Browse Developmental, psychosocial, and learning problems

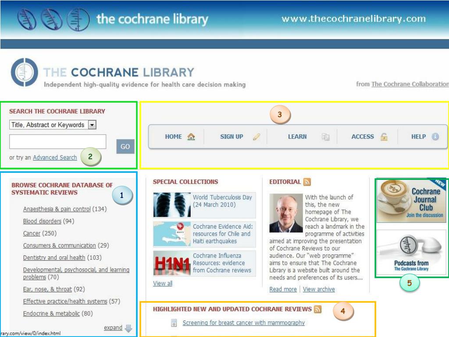[x=76, y=273]
